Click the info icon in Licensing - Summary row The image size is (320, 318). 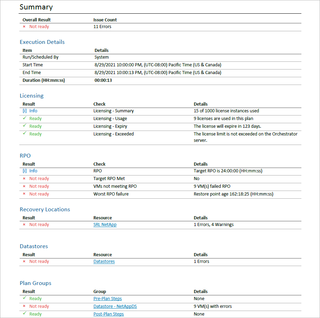click(25, 111)
